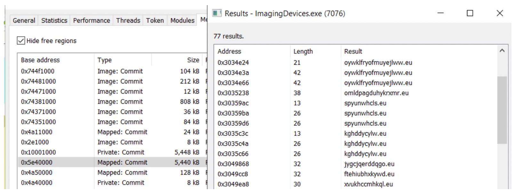Open the General tab

coord(24,20)
